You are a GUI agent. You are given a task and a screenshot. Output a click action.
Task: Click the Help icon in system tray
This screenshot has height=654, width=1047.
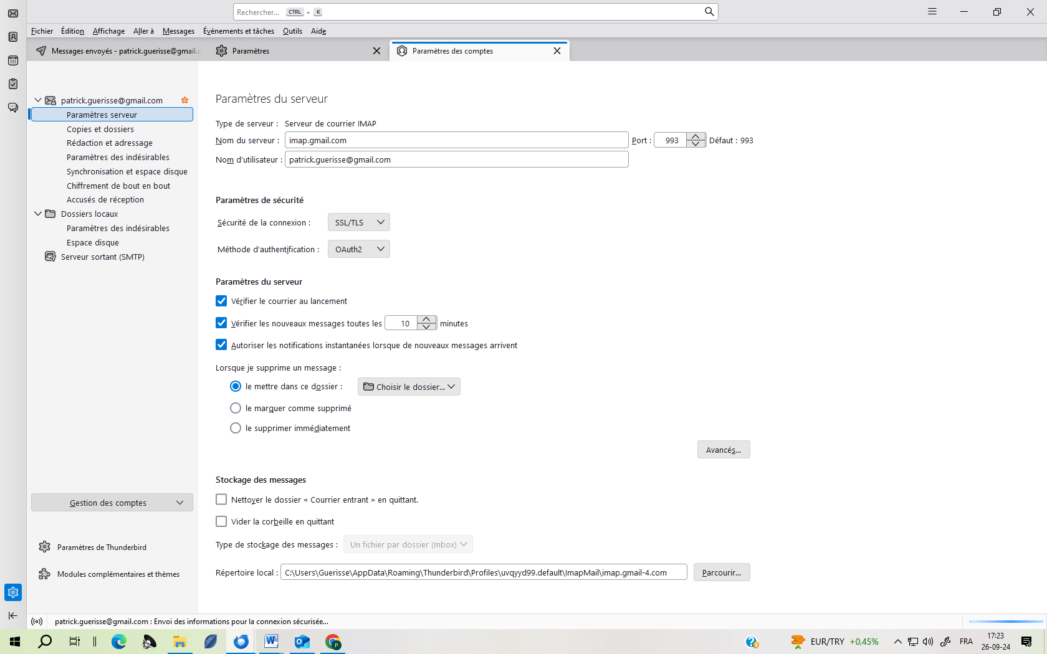click(752, 642)
